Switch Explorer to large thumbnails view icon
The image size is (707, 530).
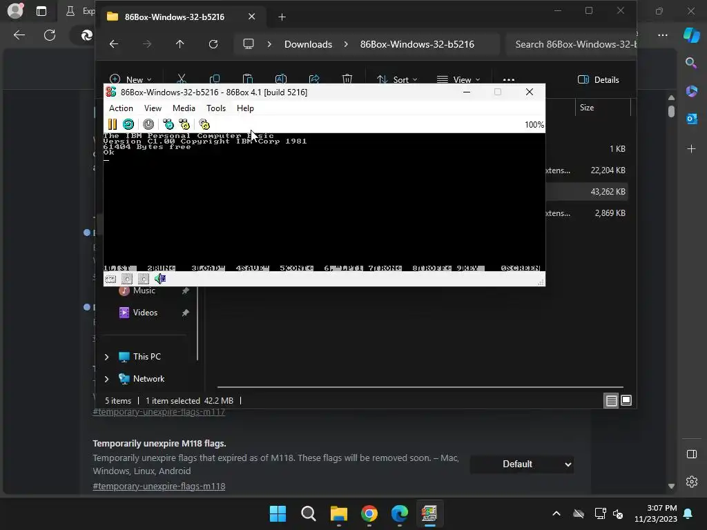click(x=626, y=401)
